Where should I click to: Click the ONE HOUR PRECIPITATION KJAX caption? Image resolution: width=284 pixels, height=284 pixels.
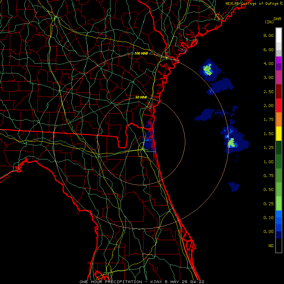[142, 282]
